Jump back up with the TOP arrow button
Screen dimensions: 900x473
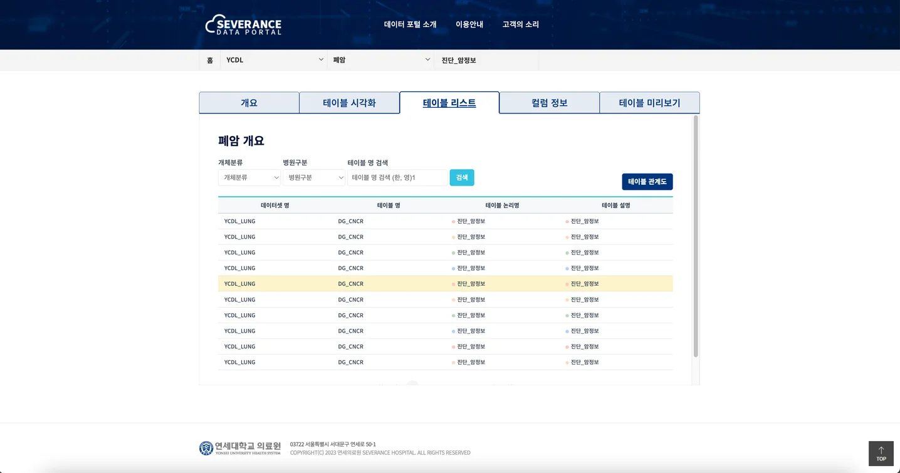tap(881, 454)
